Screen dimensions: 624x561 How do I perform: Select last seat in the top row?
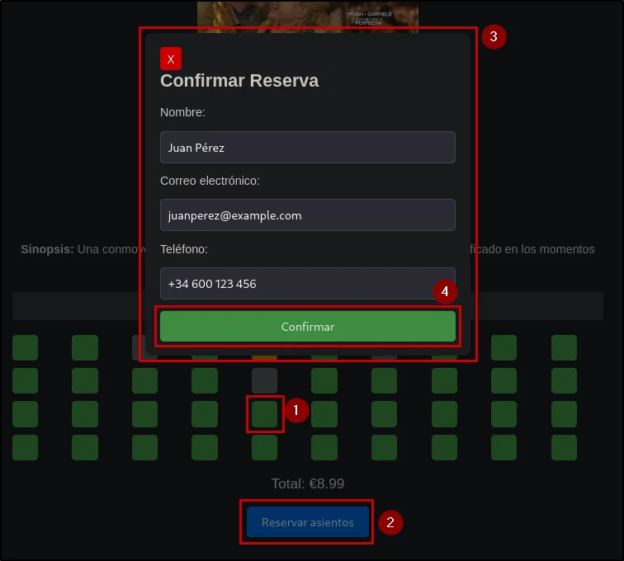point(564,348)
